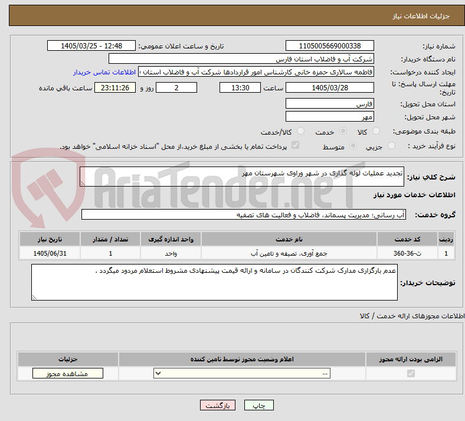Viewport: 465px width, 421px height.
Task: Click the announcement date field 1405/03/25 - 12:48
Action: pyautogui.click(x=91, y=46)
